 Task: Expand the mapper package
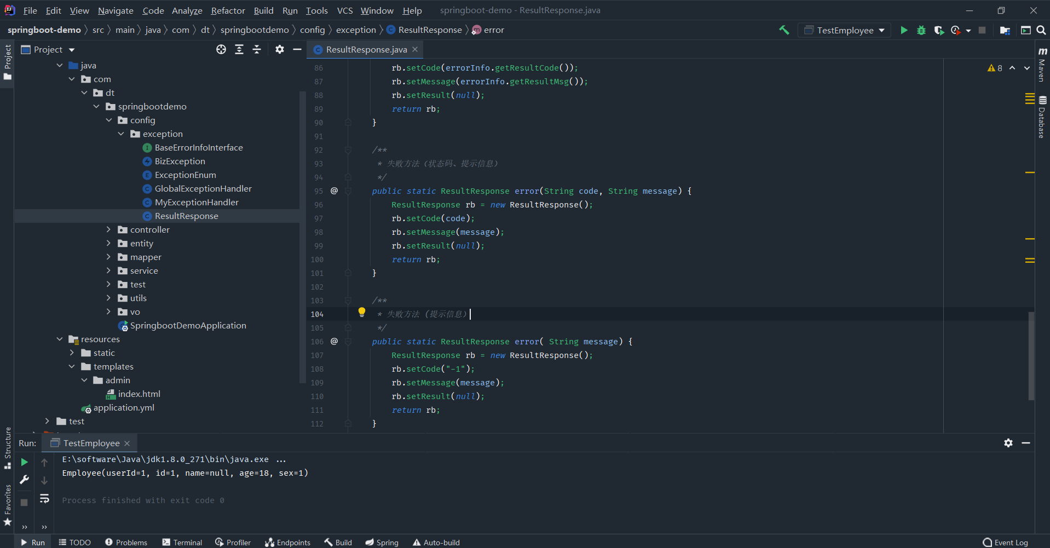click(108, 257)
